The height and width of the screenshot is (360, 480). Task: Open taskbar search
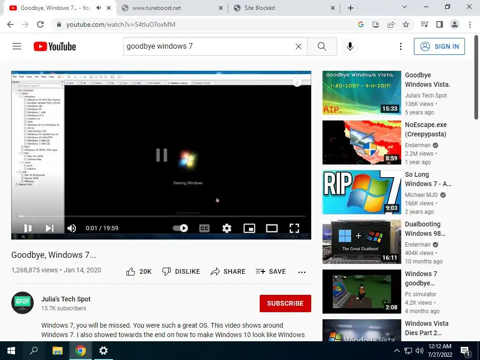pyautogui.click(x=34, y=351)
